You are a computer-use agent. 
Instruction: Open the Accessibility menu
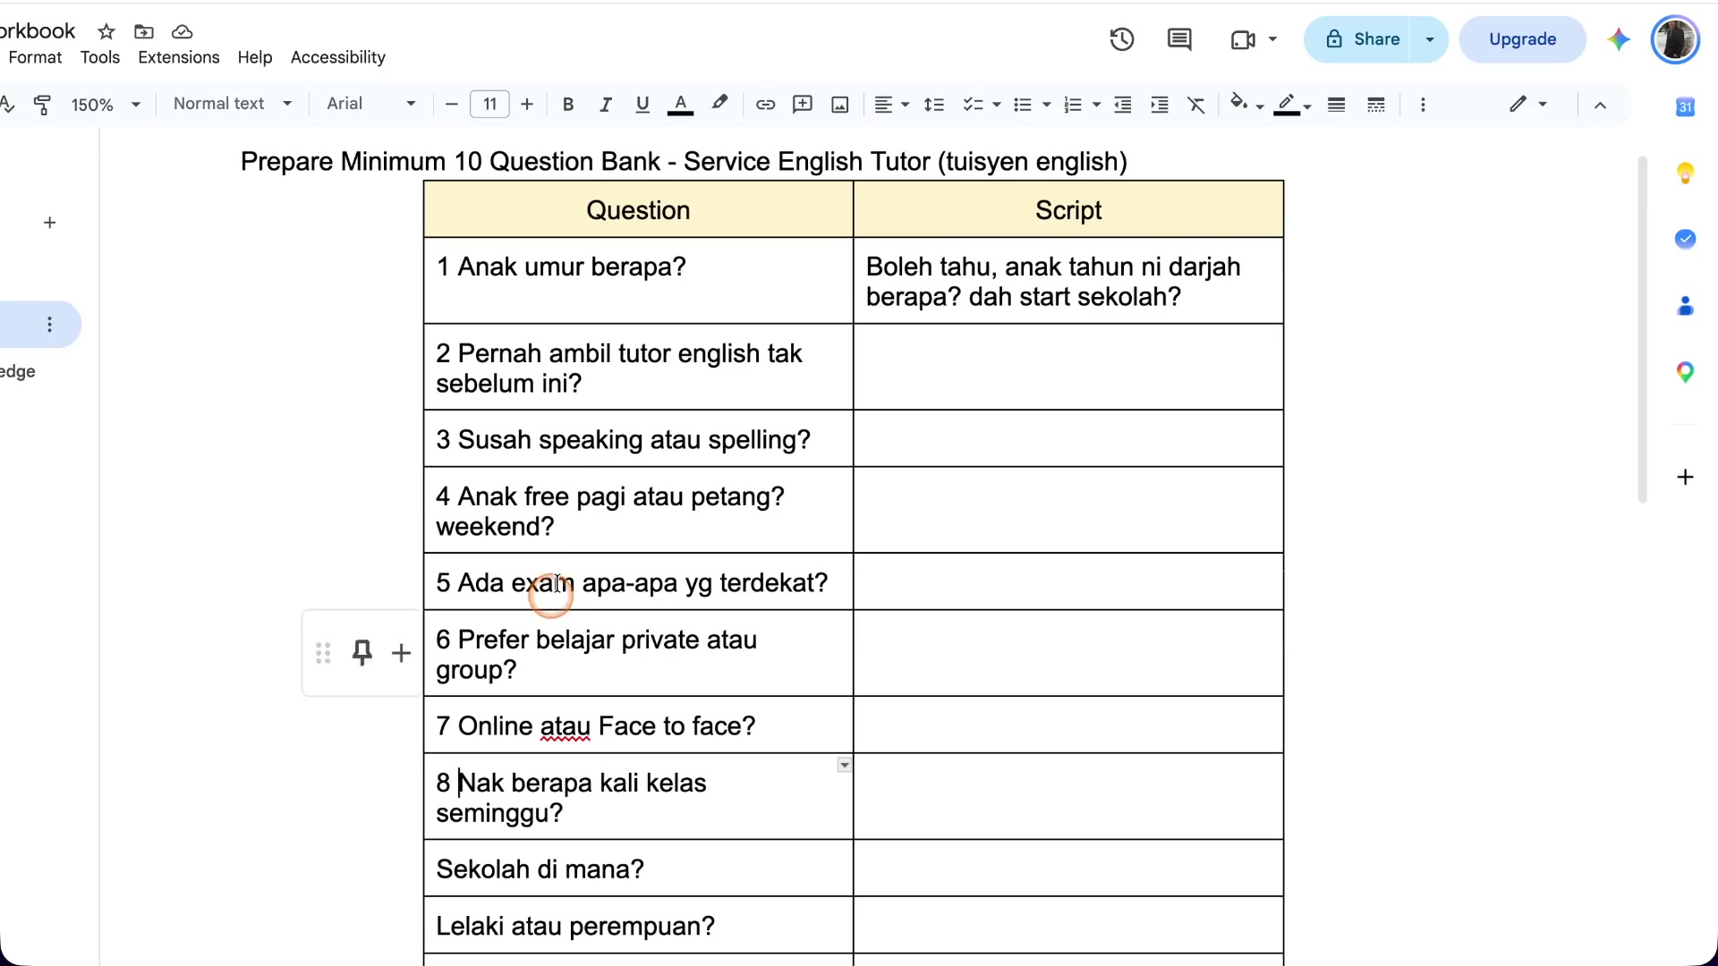[337, 57]
